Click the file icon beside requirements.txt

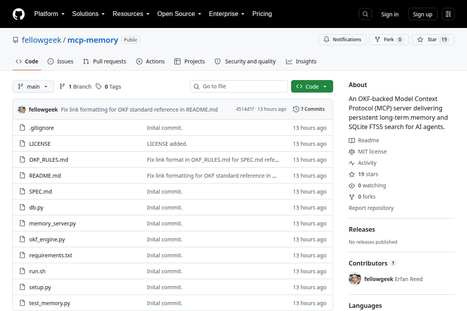pos(22,255)
